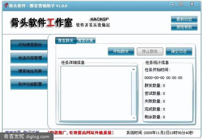
Task: Click the disabled 停止群发 button
Action: coord(150,51)
